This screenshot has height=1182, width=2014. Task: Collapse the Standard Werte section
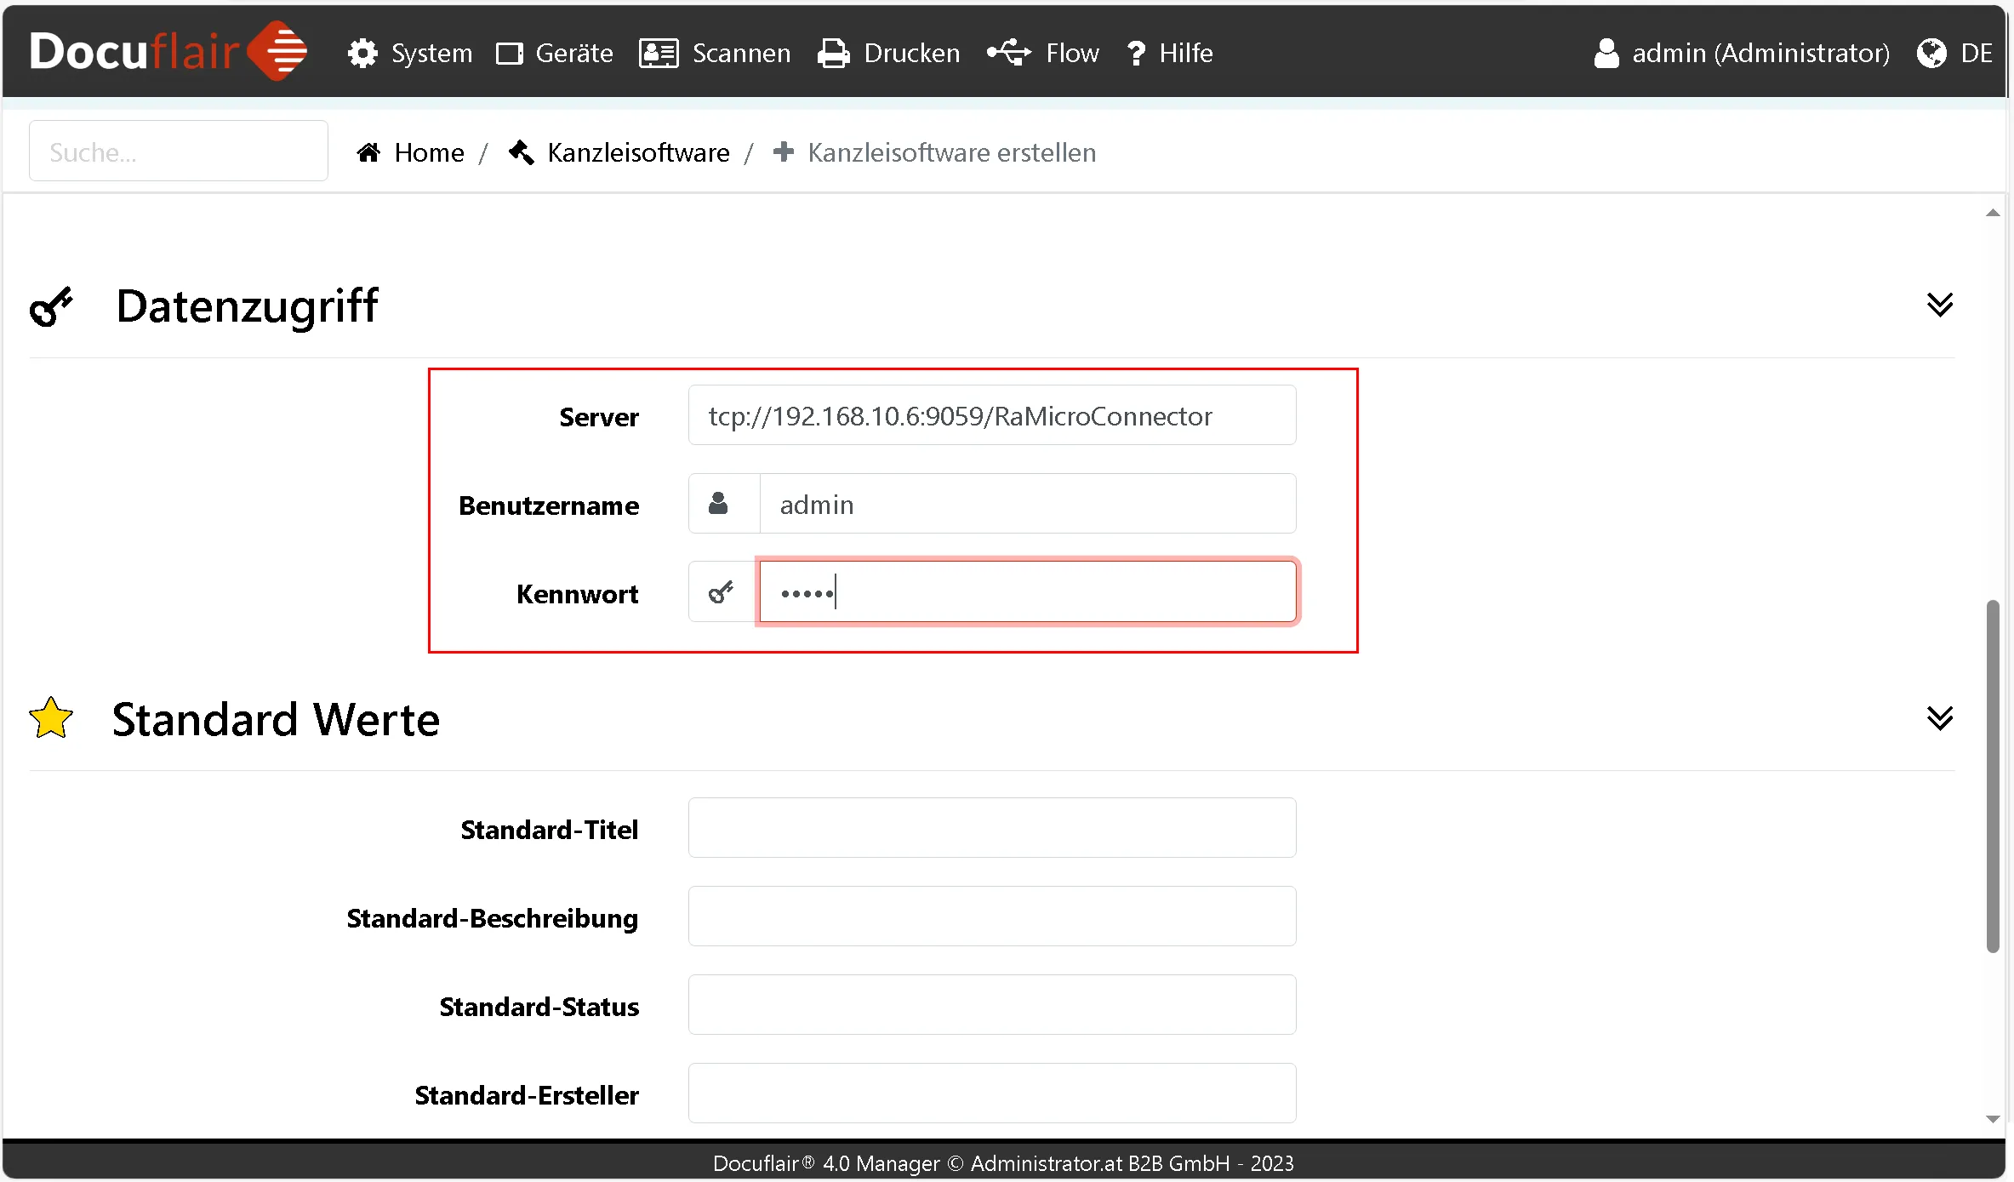point(1939,718)
